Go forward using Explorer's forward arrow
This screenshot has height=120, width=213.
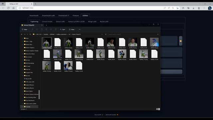[25, 34]
